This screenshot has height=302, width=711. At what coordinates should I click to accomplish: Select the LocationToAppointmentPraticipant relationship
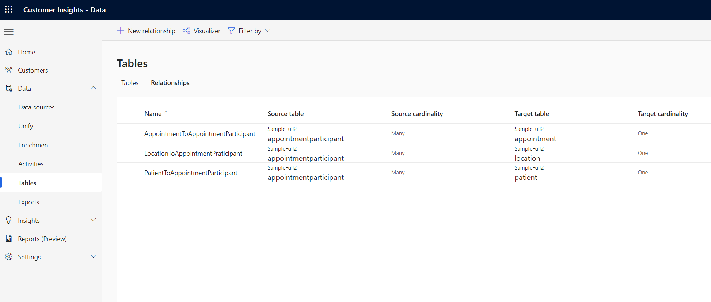[193, 154]
